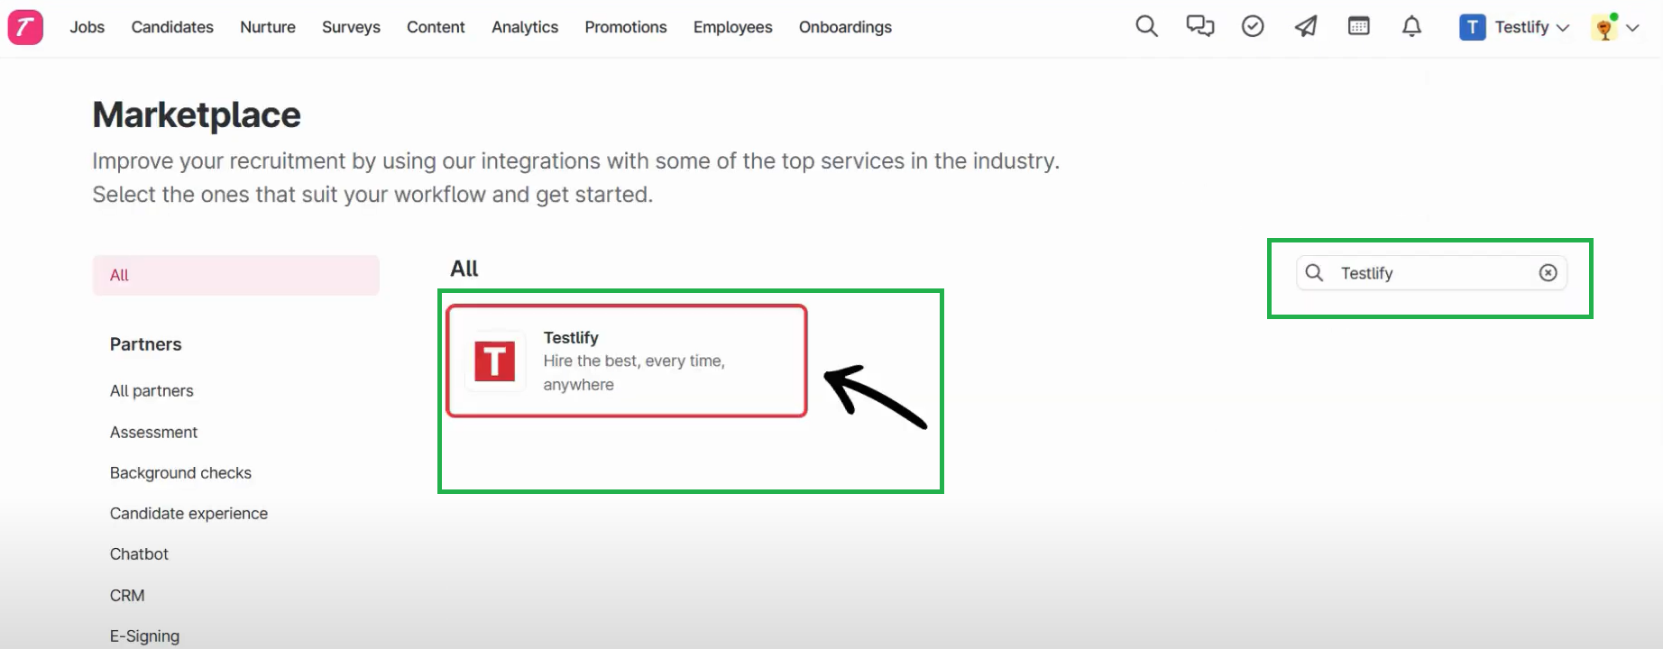Open the Analytics menu item
1663x649 pixels.
click(525, 27)
